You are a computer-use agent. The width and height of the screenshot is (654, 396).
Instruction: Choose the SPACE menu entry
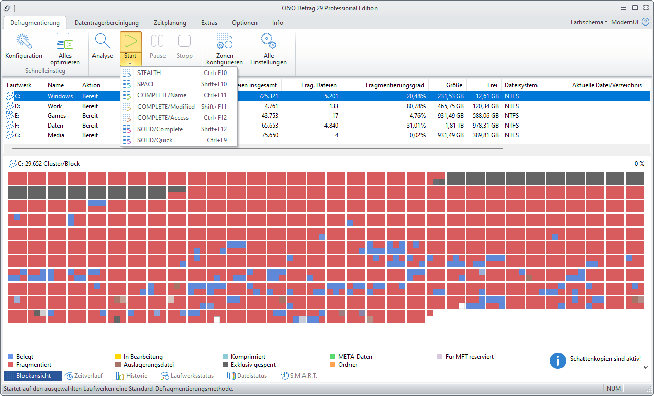tap(178, 84)
